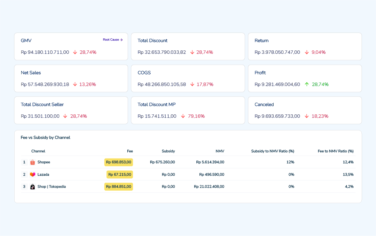The image size is (376, 236).
Task: Select the Shop | Tokopedia channel row name
Action: pyautogui.click(x=52, y=187)
